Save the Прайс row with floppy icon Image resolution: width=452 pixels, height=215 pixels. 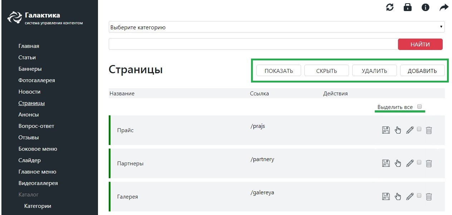point(386,130)
